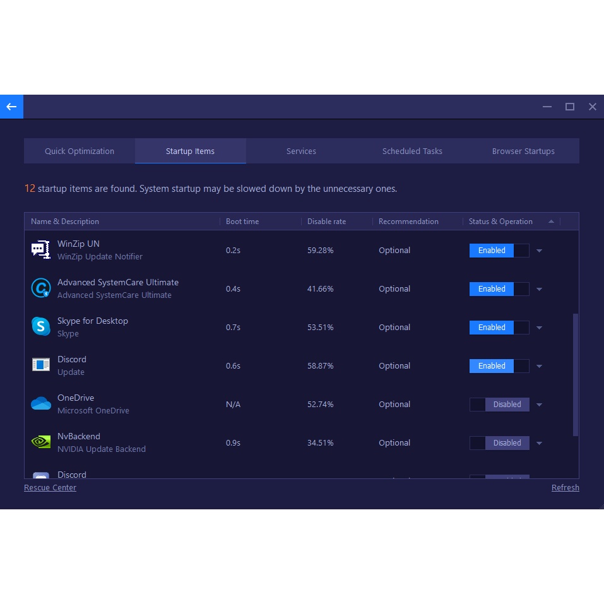Screen dimensions: 604x604
Task: Click the WinZip UN icon
Action: tap(41, 250)
